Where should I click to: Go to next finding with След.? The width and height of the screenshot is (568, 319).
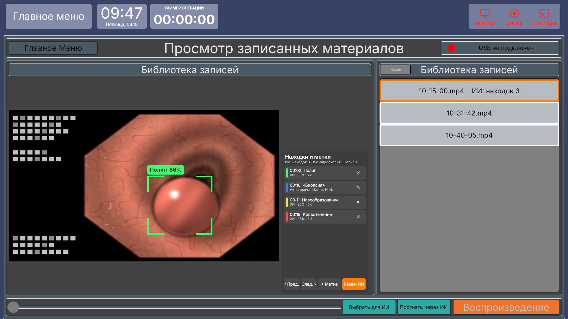[309, 284]
